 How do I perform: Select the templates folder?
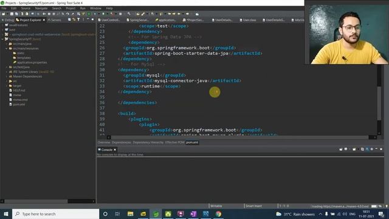pos(22,58)
